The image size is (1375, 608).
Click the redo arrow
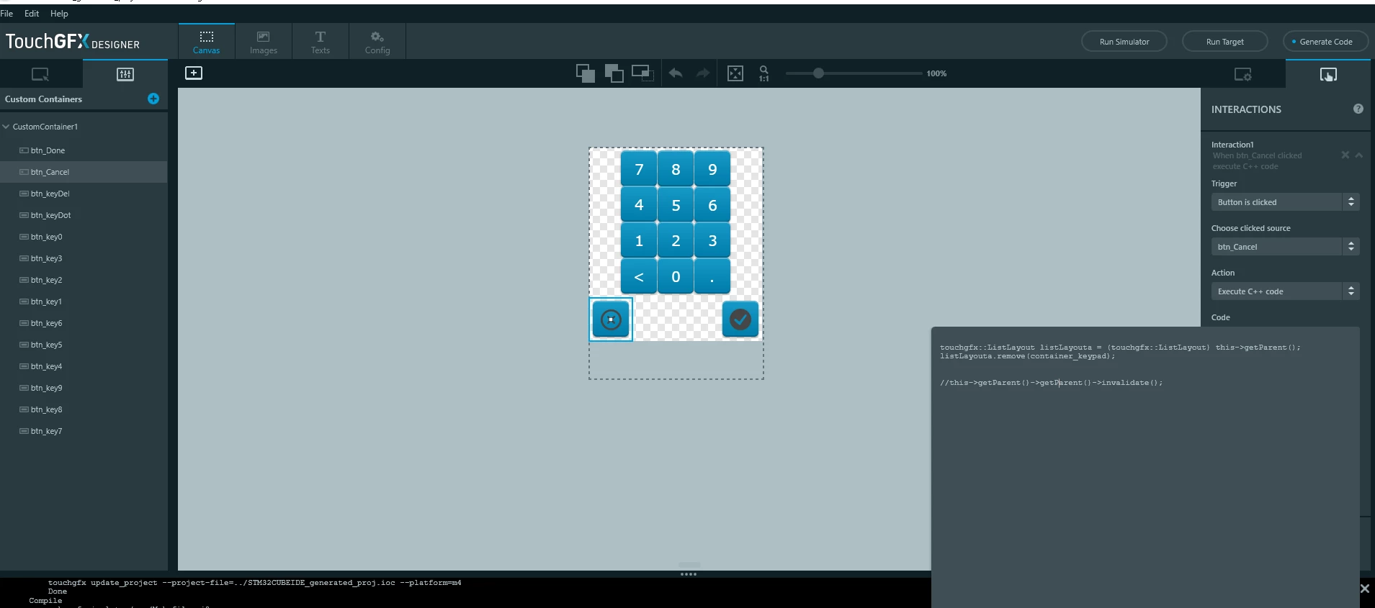(703, 73)
